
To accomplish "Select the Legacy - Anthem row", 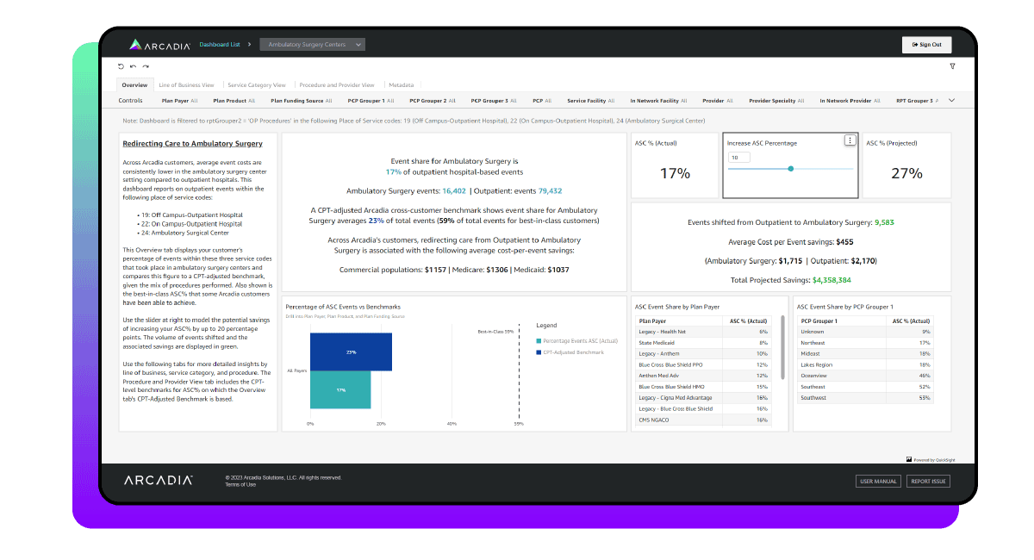I will (x=702, y=354).
